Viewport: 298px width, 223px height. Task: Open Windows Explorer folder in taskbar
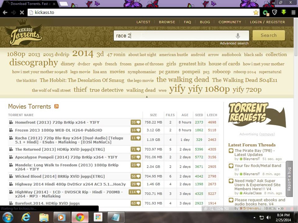tap(44, 217)
